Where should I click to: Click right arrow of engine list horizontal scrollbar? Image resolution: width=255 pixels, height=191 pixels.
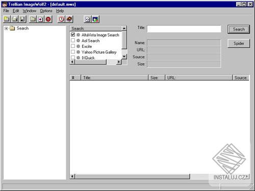pyautogui.click(x=119, y=62)
